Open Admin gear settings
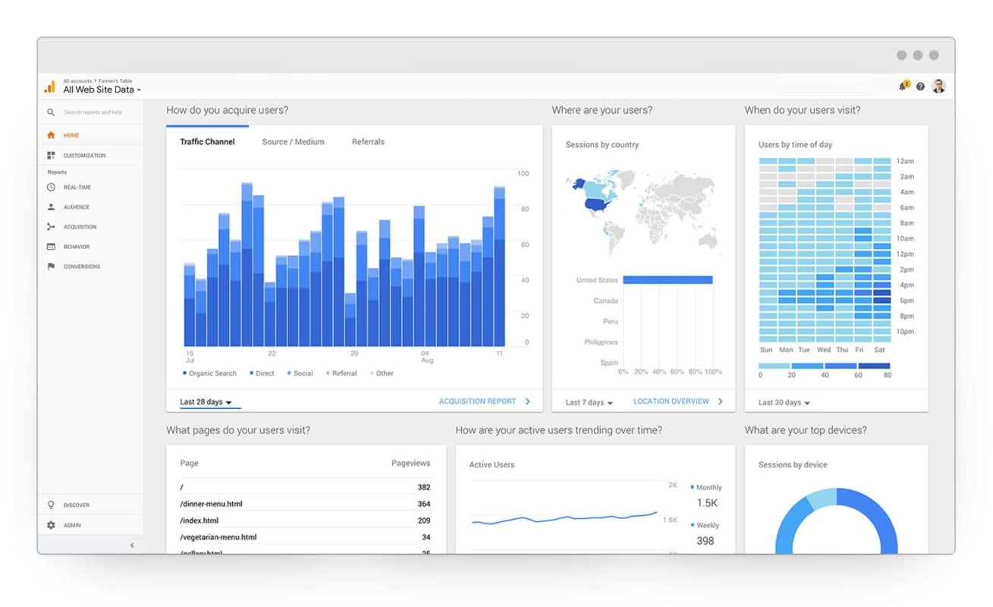The width and height of the screenshot is (993, 607). click(x=51, y=525)
